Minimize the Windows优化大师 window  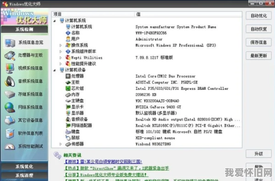click(x=253, y=3)
